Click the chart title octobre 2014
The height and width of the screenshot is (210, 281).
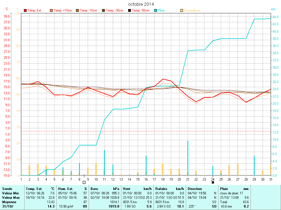(141, 4)
